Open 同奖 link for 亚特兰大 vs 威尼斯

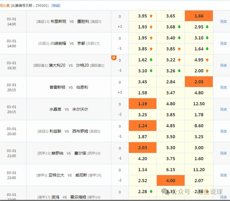[x=224, y=175]
